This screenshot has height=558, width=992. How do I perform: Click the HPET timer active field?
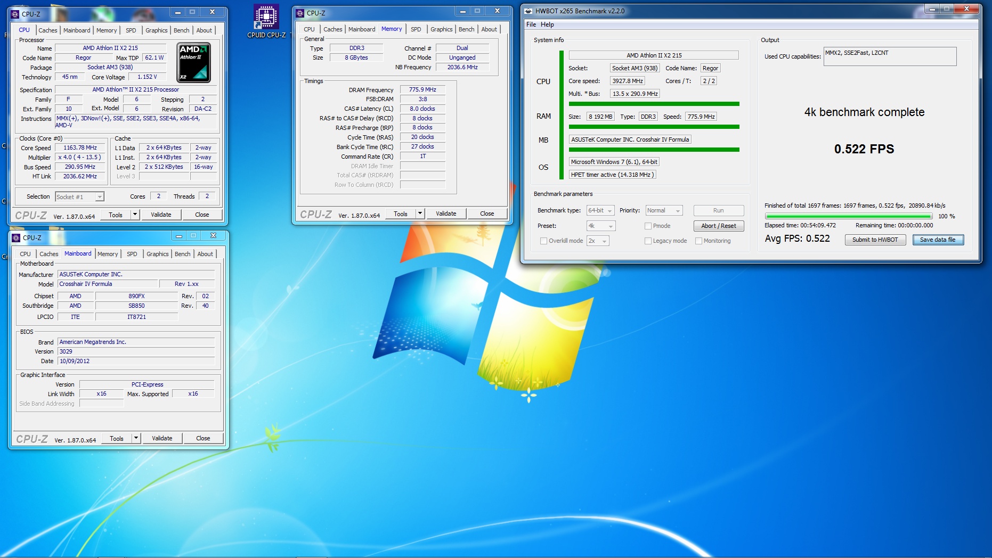click(x=612, y=175)
